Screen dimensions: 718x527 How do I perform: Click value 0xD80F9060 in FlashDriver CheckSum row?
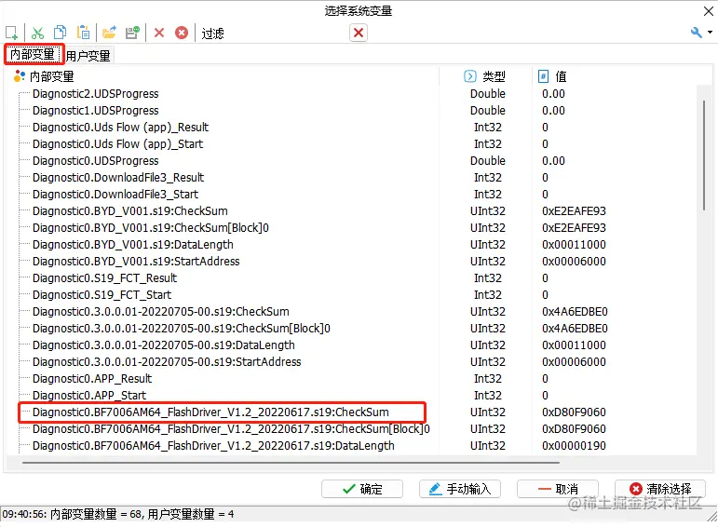click(x=574, y=412)
